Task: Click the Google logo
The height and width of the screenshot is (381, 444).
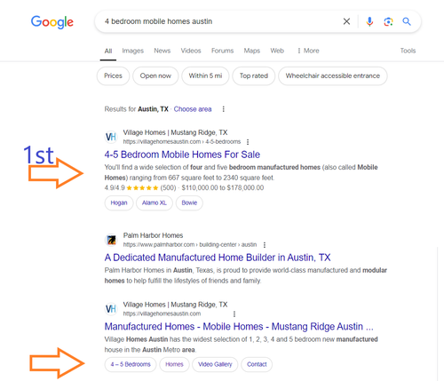Action: (52, 22)
